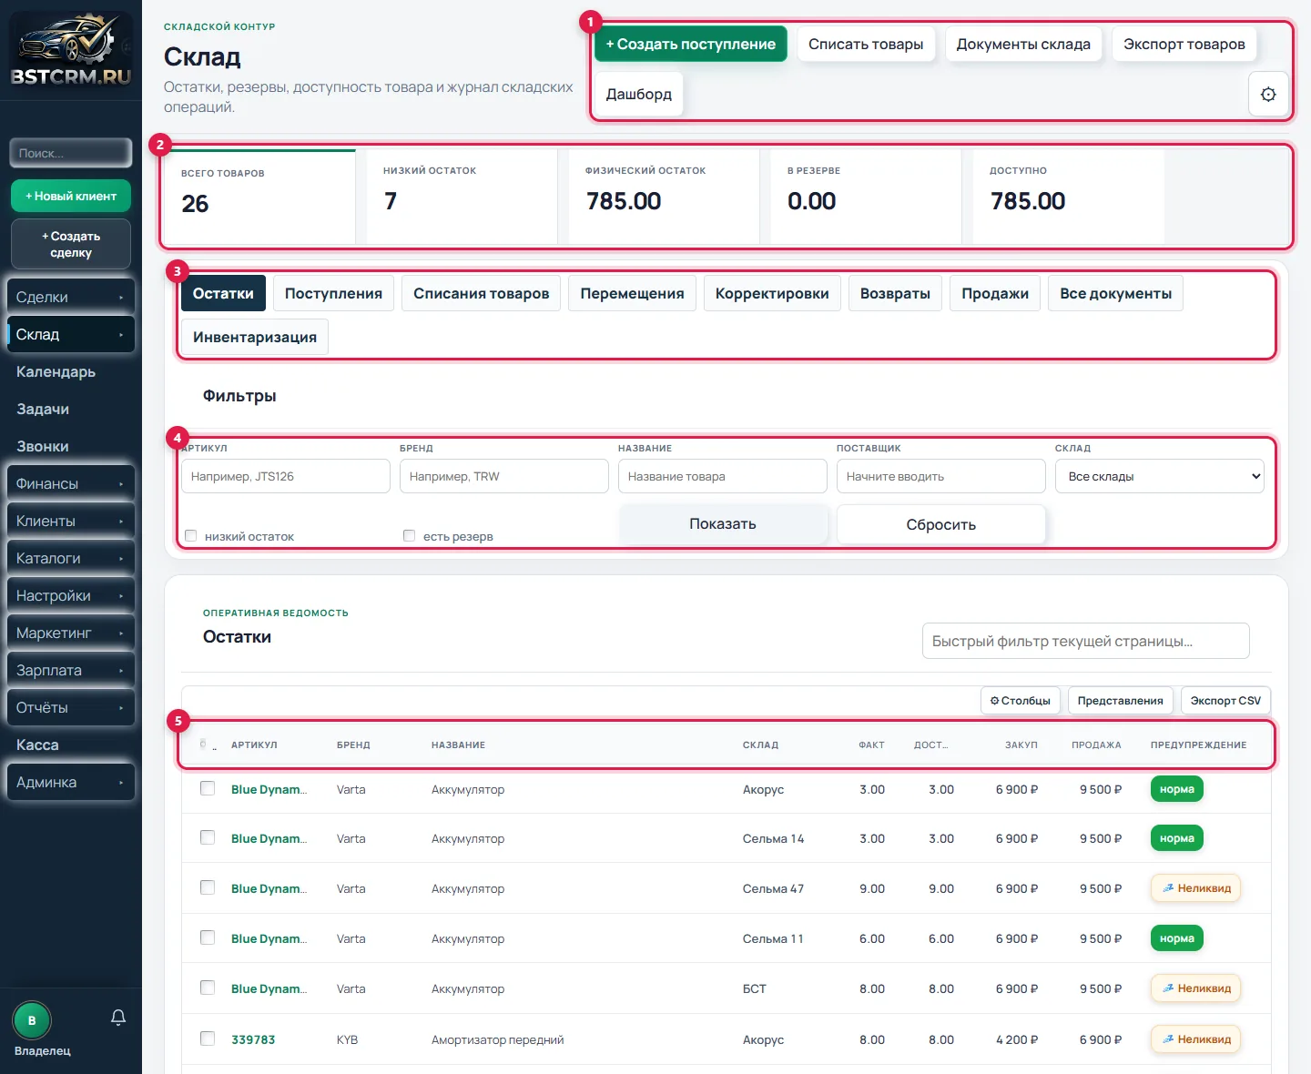Expand the Маркетинг sidebar section
1311x1074 pixels.
[x=70, y=633]
